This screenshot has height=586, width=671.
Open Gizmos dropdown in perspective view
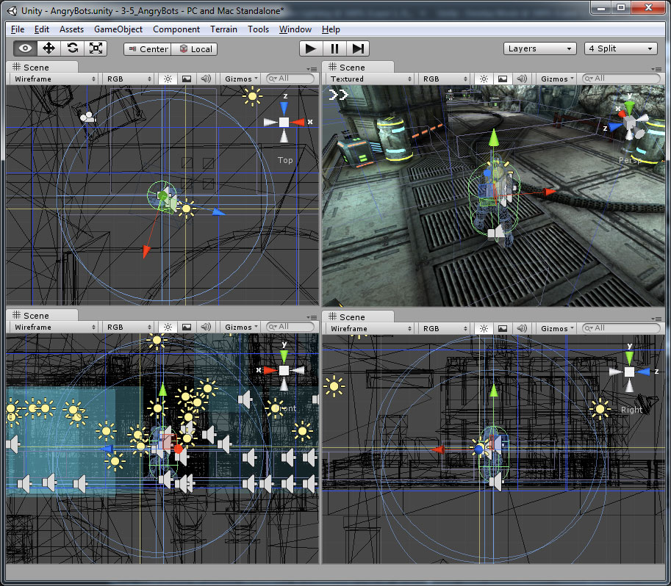click(557, 79)
